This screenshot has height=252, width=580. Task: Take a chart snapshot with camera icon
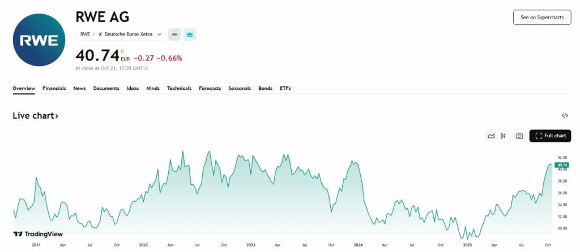tap(519, 136)
